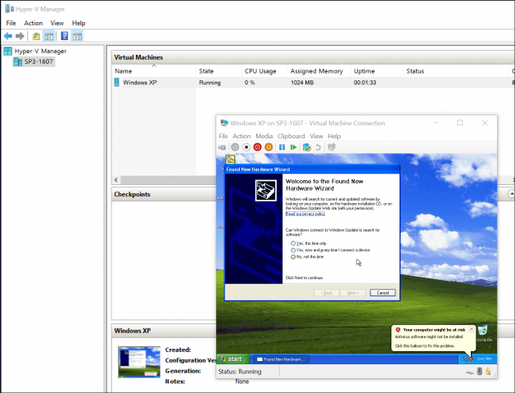515x393 pixels.
Task: Click the '1024 MB' assigned memory cell
Action: (x=302, y=83)
